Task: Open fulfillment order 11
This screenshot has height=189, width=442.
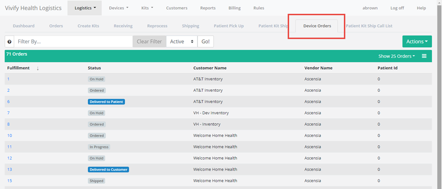Action: [x=10, y=147]
